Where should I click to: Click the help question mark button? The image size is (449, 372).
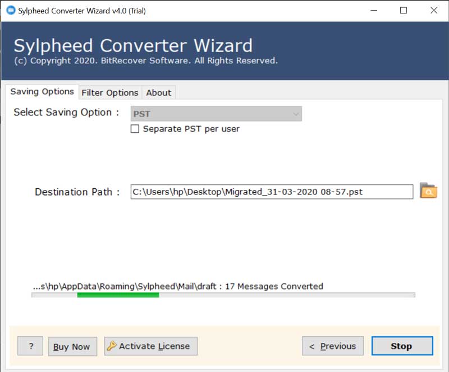30,346
